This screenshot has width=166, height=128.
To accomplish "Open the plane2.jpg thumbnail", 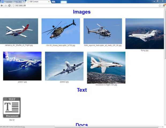I will pos(64,66).
